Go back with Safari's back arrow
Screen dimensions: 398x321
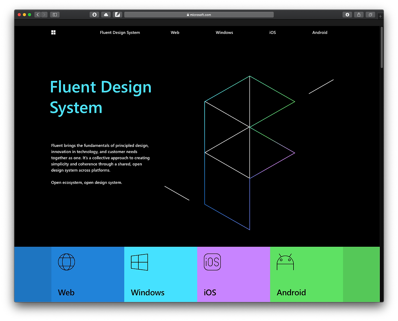pyautogui.click(x=38, y=15)
